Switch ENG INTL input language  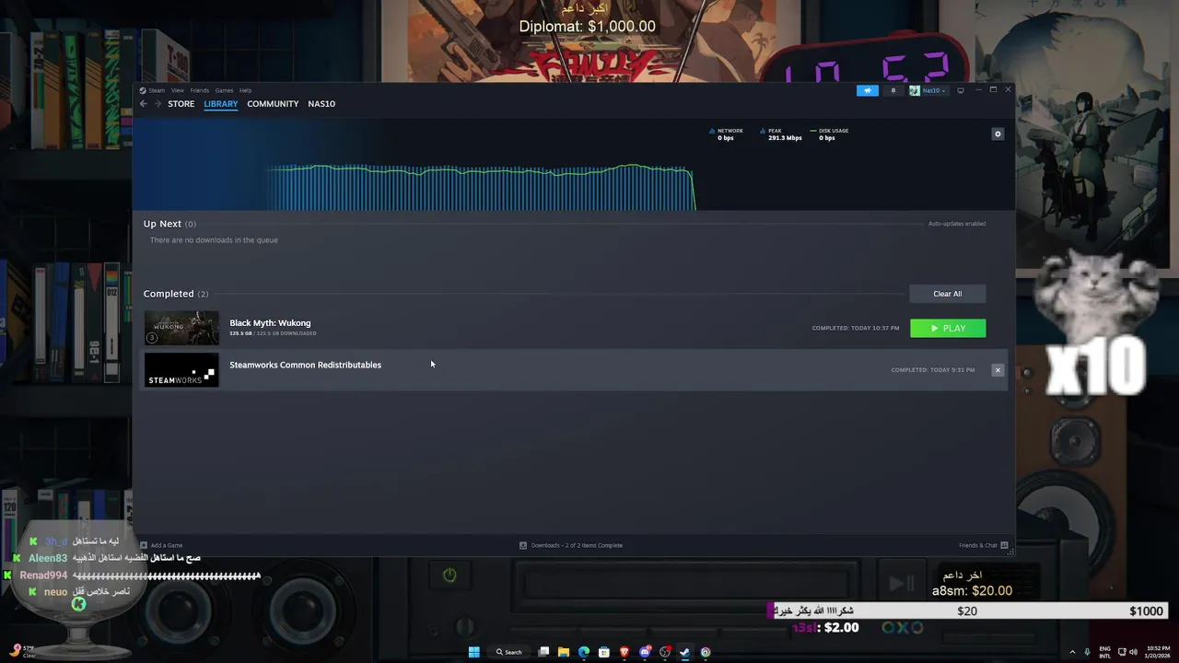point(1105,652)
